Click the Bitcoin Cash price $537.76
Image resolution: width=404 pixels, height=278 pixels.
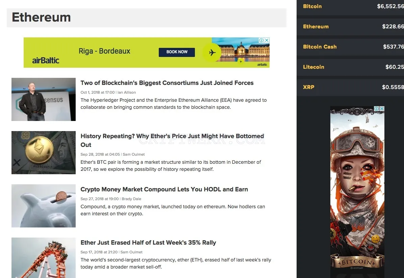(394, 47)
